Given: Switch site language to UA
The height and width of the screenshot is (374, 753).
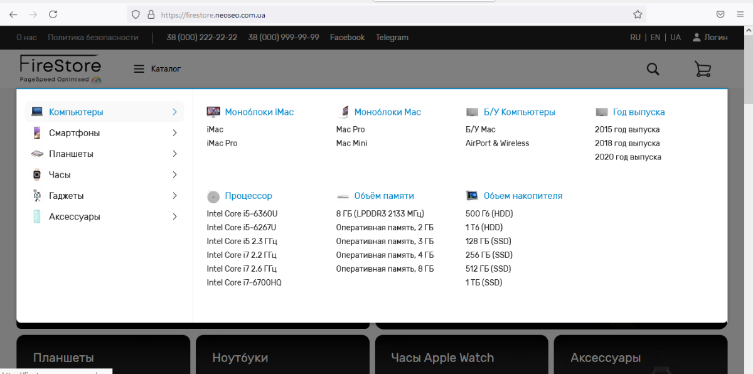Looking at the screenshot, I should (675, 38).
